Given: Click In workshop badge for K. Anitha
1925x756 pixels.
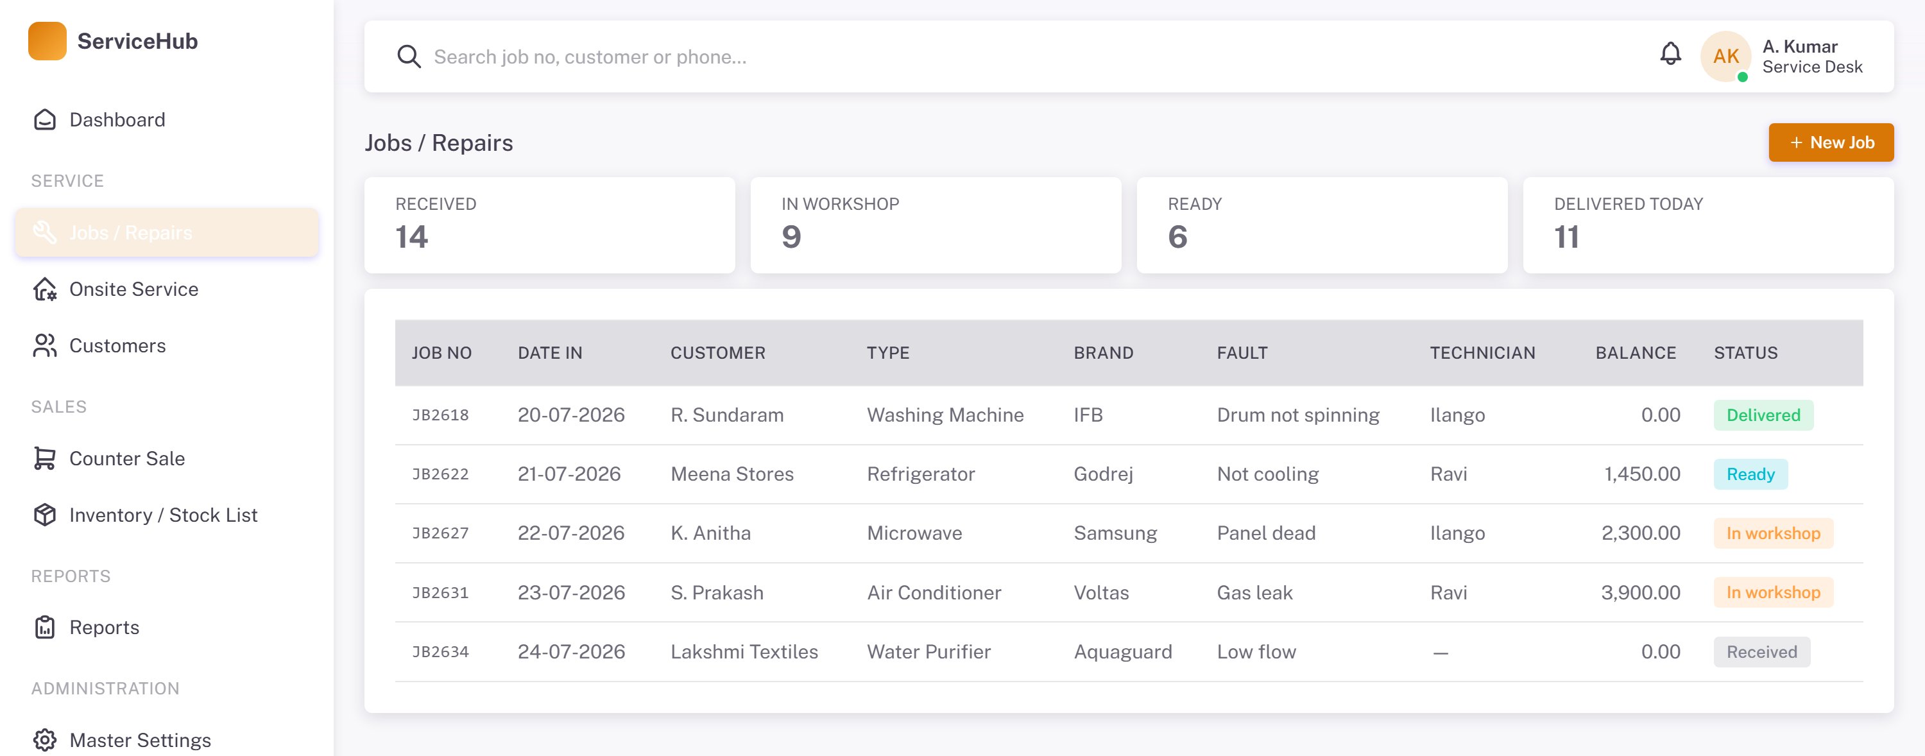Looking at the screenshot, I should click(x=1772, y=533).
